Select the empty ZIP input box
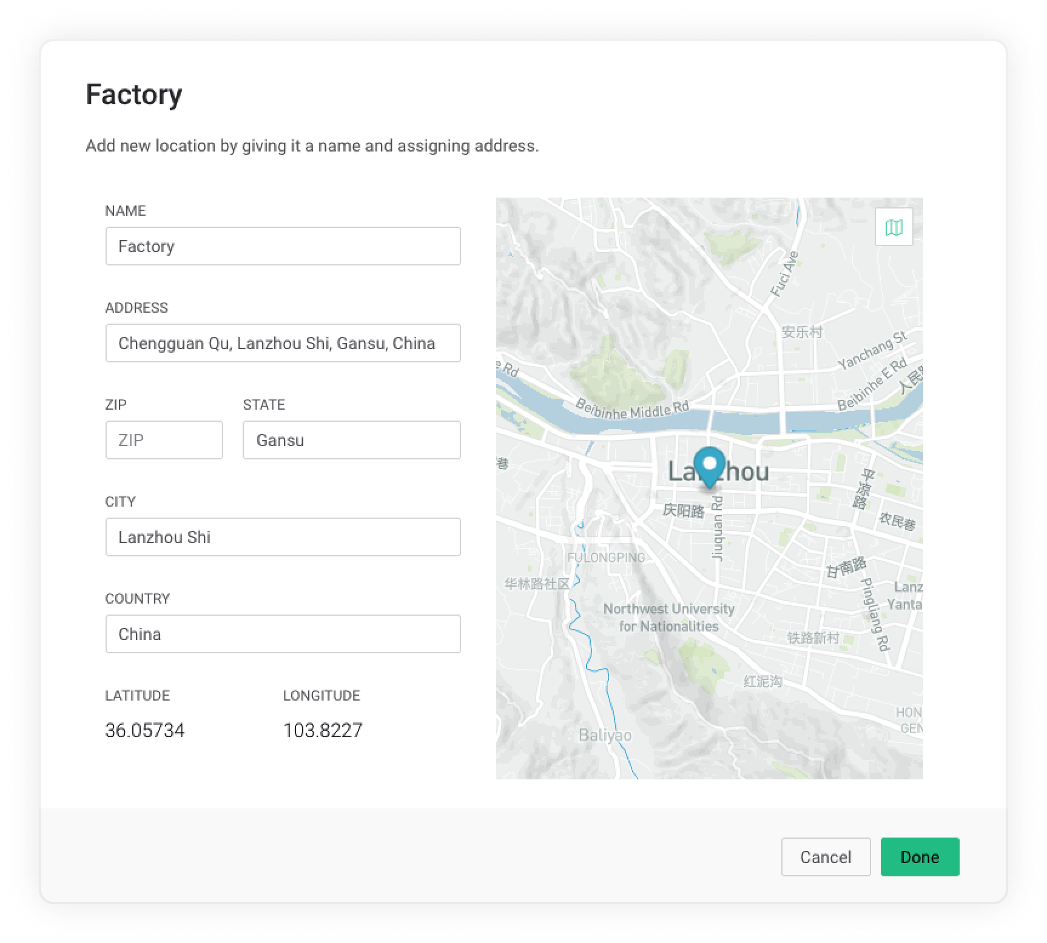Screen dimensions: 1047x943 [164, 440]
